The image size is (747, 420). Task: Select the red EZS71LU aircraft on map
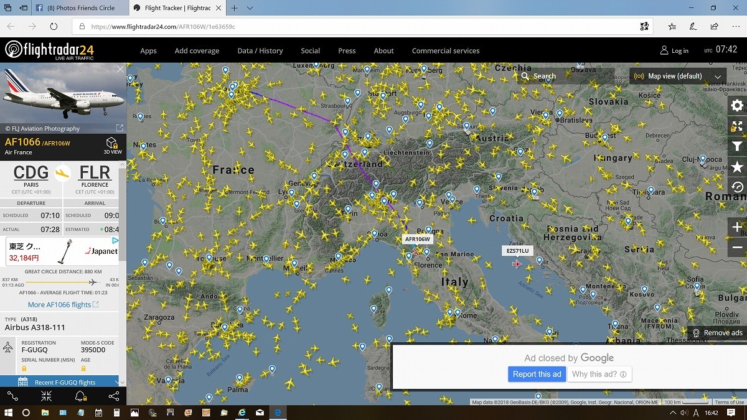tap(517, 264)
